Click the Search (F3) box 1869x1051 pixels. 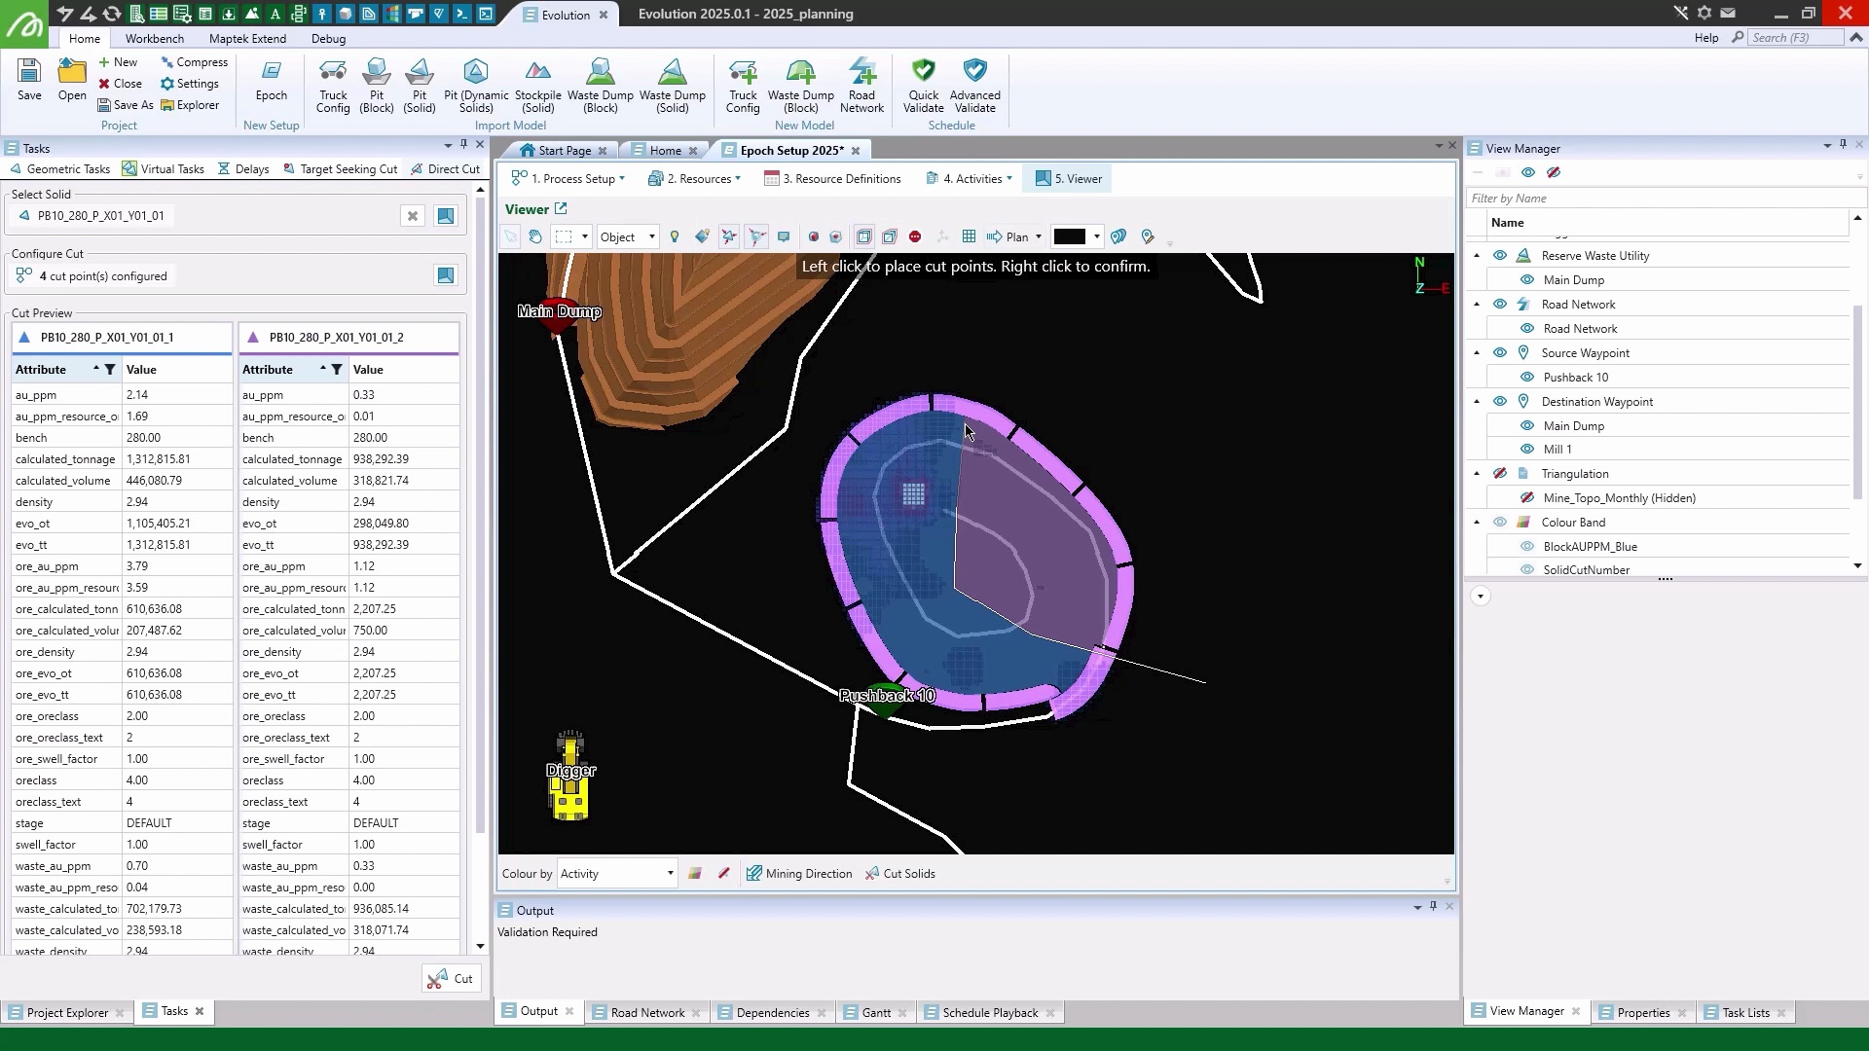coord(1795,38)
